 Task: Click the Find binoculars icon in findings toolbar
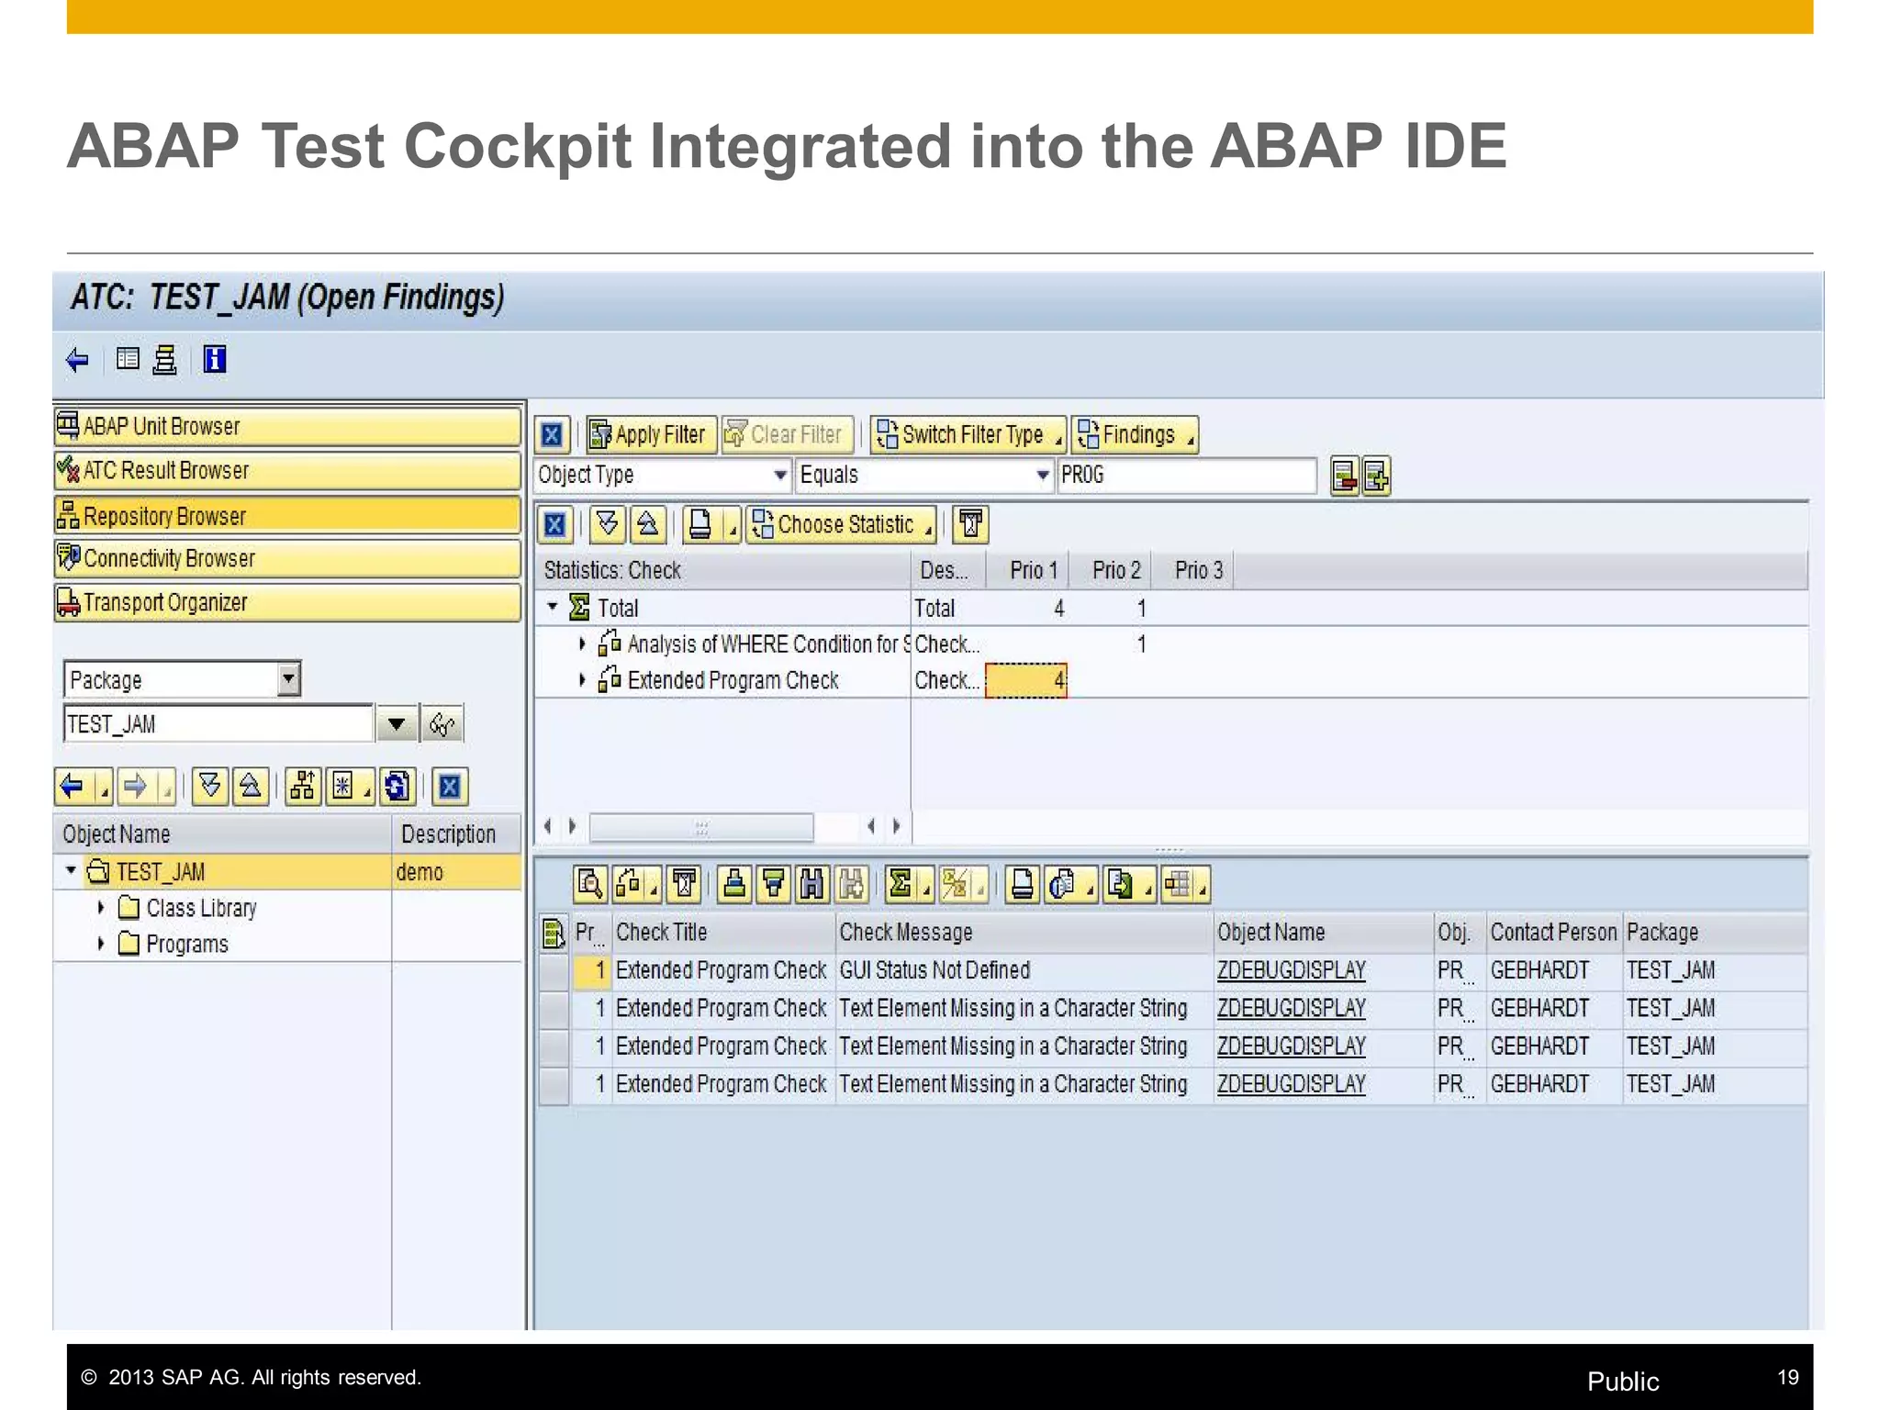click(812, 884)
